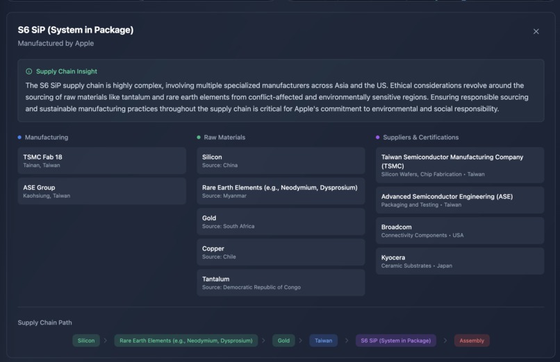Click the chevron after the Silicon chip
The height and width of the screenshot is (362, 560).
(x=106, y=341)
